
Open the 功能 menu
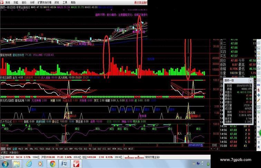pyautogui.click(x=16, y=2)
